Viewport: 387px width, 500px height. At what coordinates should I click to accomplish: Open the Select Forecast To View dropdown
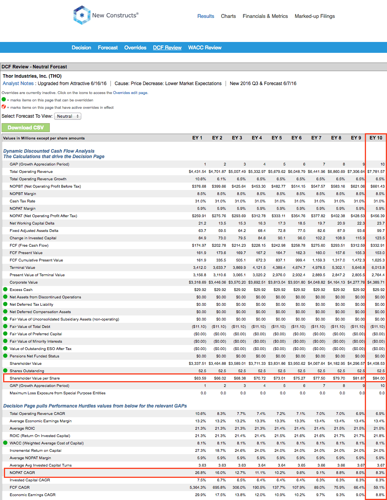click(x=68, y=116)
